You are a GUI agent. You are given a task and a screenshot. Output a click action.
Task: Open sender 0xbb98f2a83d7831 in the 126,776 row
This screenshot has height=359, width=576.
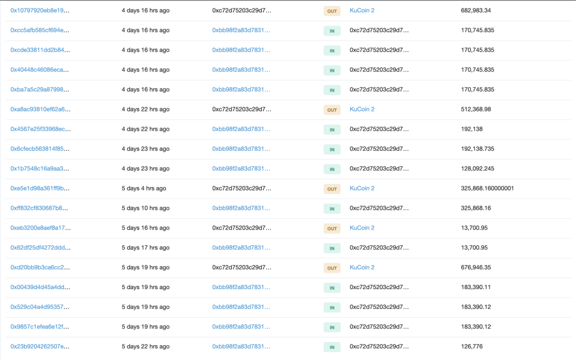241,346
